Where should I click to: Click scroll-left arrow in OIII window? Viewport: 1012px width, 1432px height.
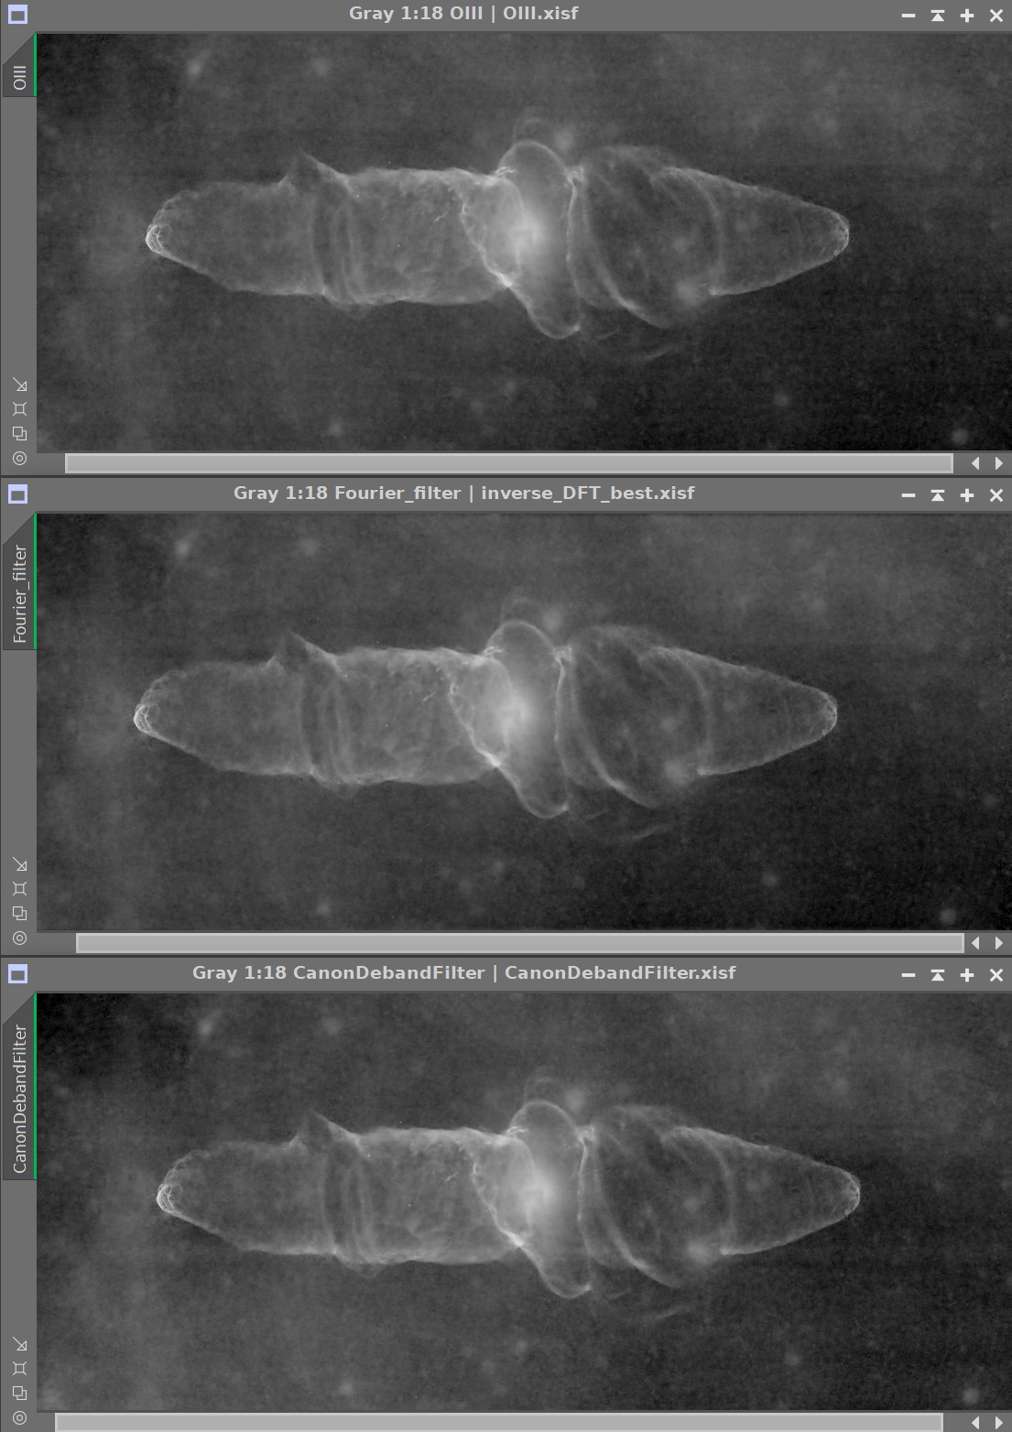975,463
